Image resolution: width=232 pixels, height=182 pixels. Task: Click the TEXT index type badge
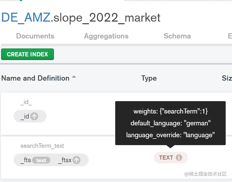click(x=166, y=158)
